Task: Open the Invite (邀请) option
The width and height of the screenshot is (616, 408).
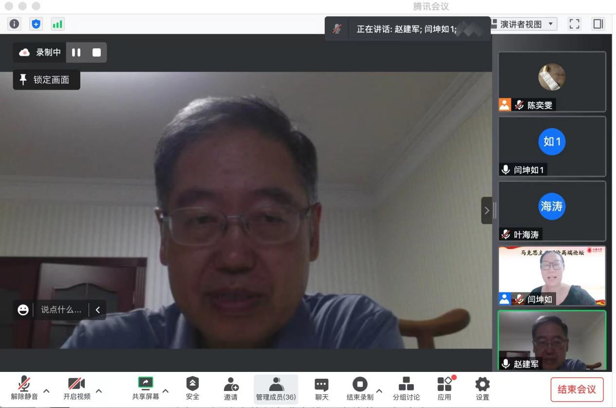Action: [231, 389]
